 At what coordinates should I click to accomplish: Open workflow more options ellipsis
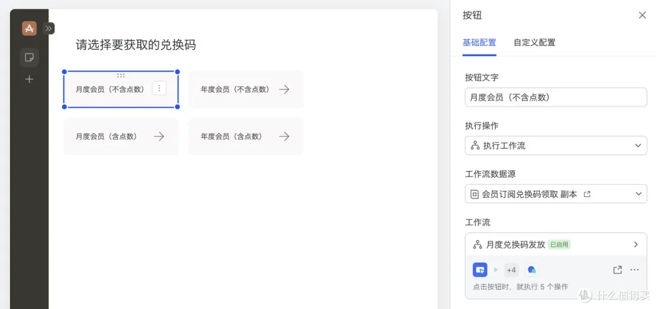click(x=635, y=270)
